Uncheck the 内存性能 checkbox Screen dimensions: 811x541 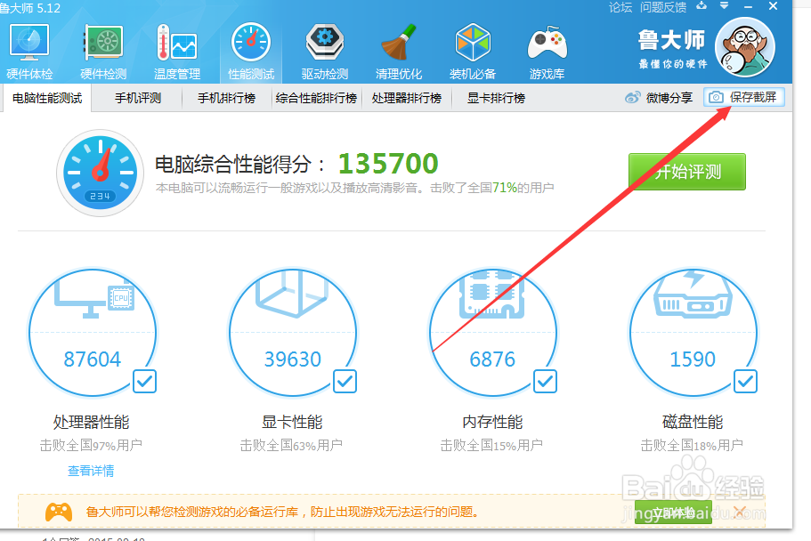pyautogui.click(x=545, y=382)
